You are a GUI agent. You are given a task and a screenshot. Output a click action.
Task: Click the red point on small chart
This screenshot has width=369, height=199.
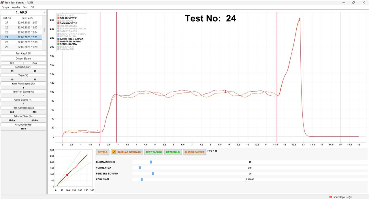click(67, 175)
